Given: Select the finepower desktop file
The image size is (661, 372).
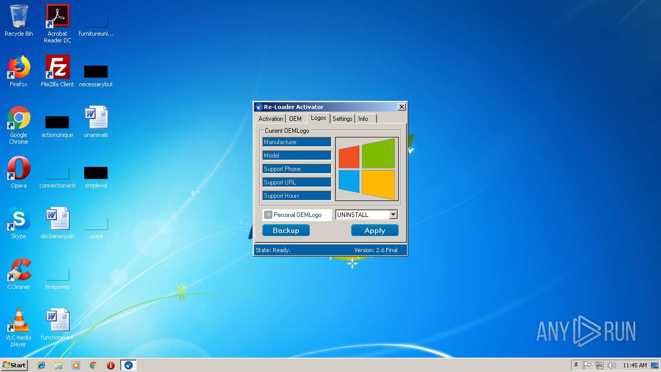Looking at the screenshot, I should tap(57, 278).
